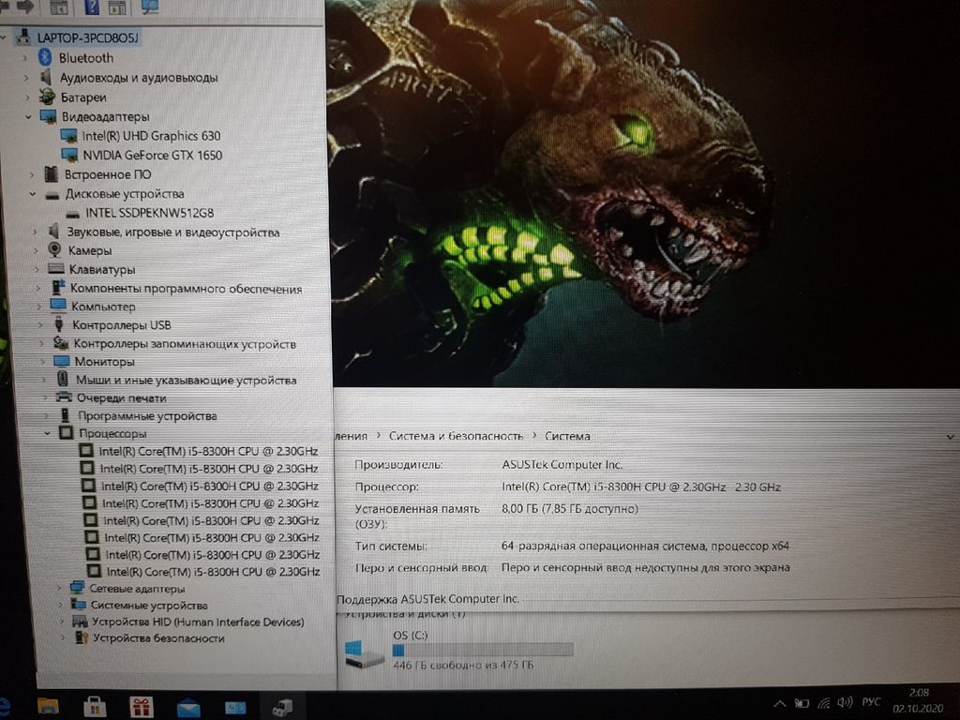
Task: Expand the Bluetooth device category
Action: pyautogui.click(x=26, y=58)
